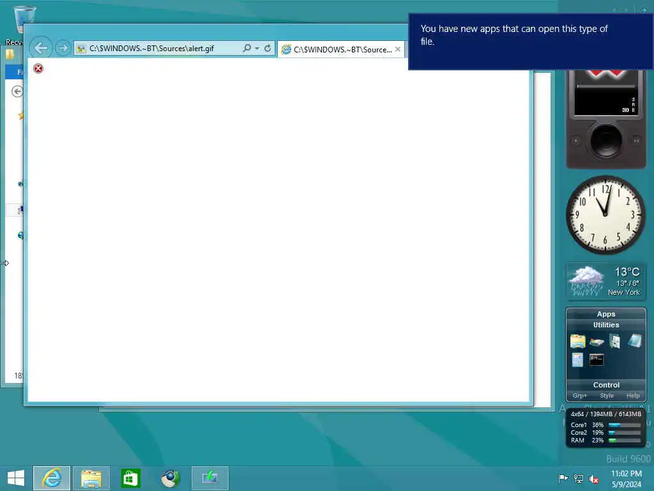Click the media player gadget center button
The width and height of the screenshot is (654, 491).
click(605, 141)
